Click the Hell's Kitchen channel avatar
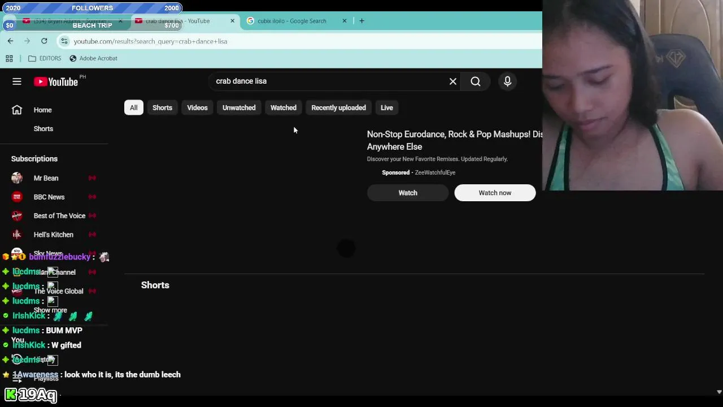 coord(17,235)
